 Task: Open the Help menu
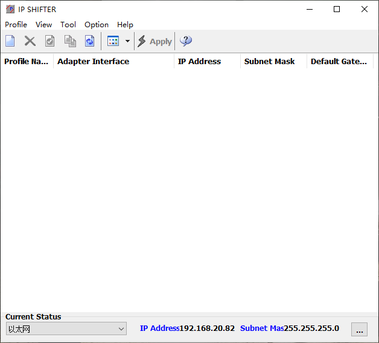tap(125, 24)
